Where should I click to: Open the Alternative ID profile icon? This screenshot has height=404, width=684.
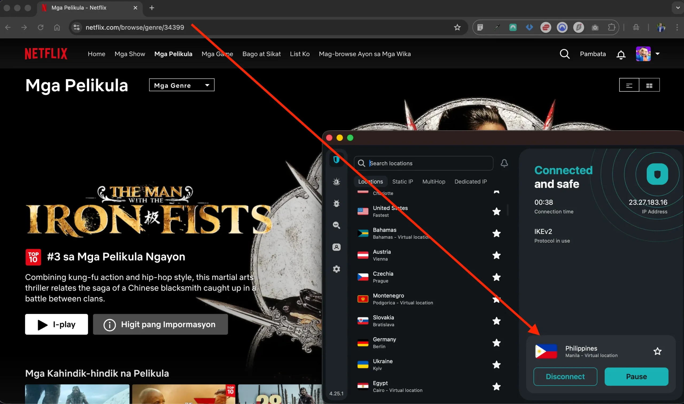337,247
